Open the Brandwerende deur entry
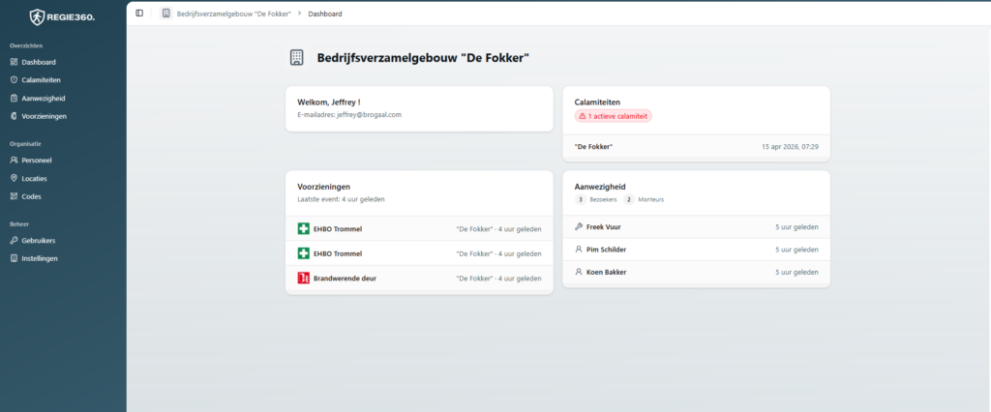 pyautogui.click(x=419, y=279)
